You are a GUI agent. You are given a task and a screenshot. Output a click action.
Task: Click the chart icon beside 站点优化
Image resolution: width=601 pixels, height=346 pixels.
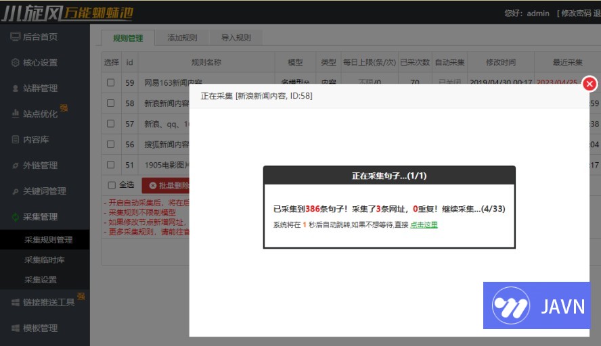pyautogui.click(x=16, y=114)
